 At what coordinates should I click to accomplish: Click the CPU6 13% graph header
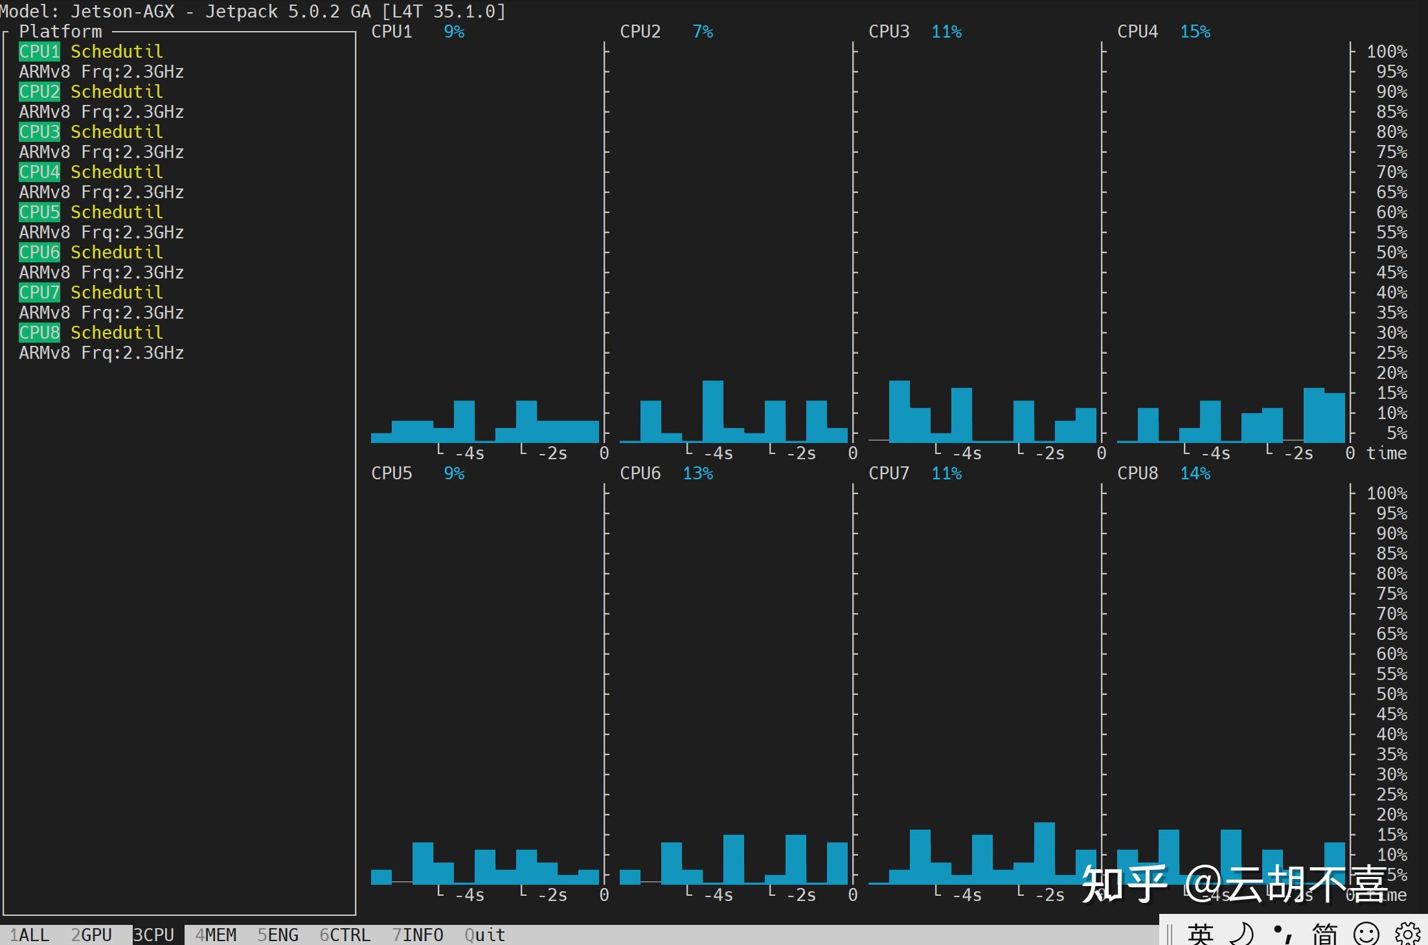666,473
